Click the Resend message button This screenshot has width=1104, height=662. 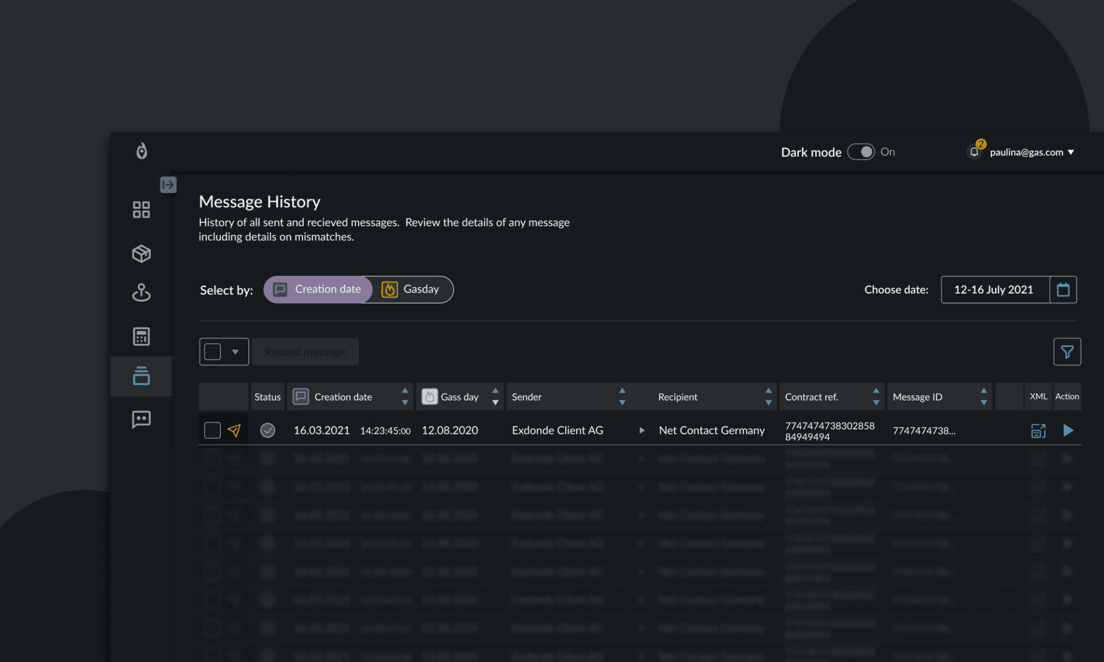[305, 352]
